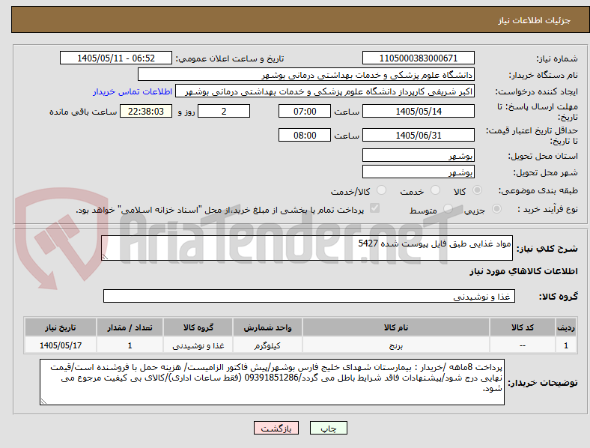The image size is (590, 448).
Task: Click the resize handle of buyer notes textarea
Action: point(43,402)
